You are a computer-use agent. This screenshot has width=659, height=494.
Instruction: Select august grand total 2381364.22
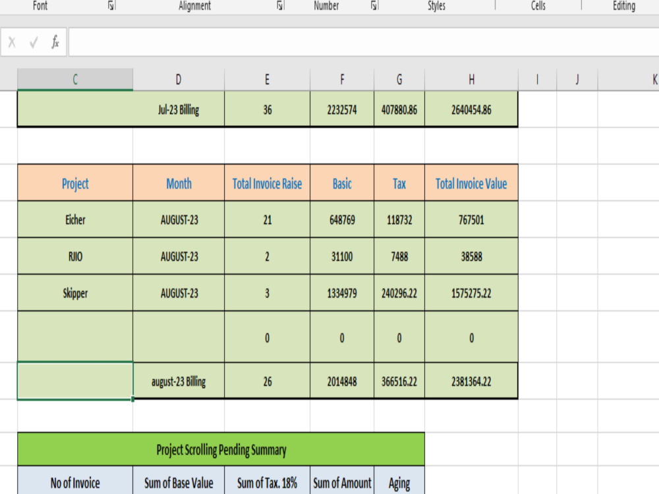coord(472,381)
